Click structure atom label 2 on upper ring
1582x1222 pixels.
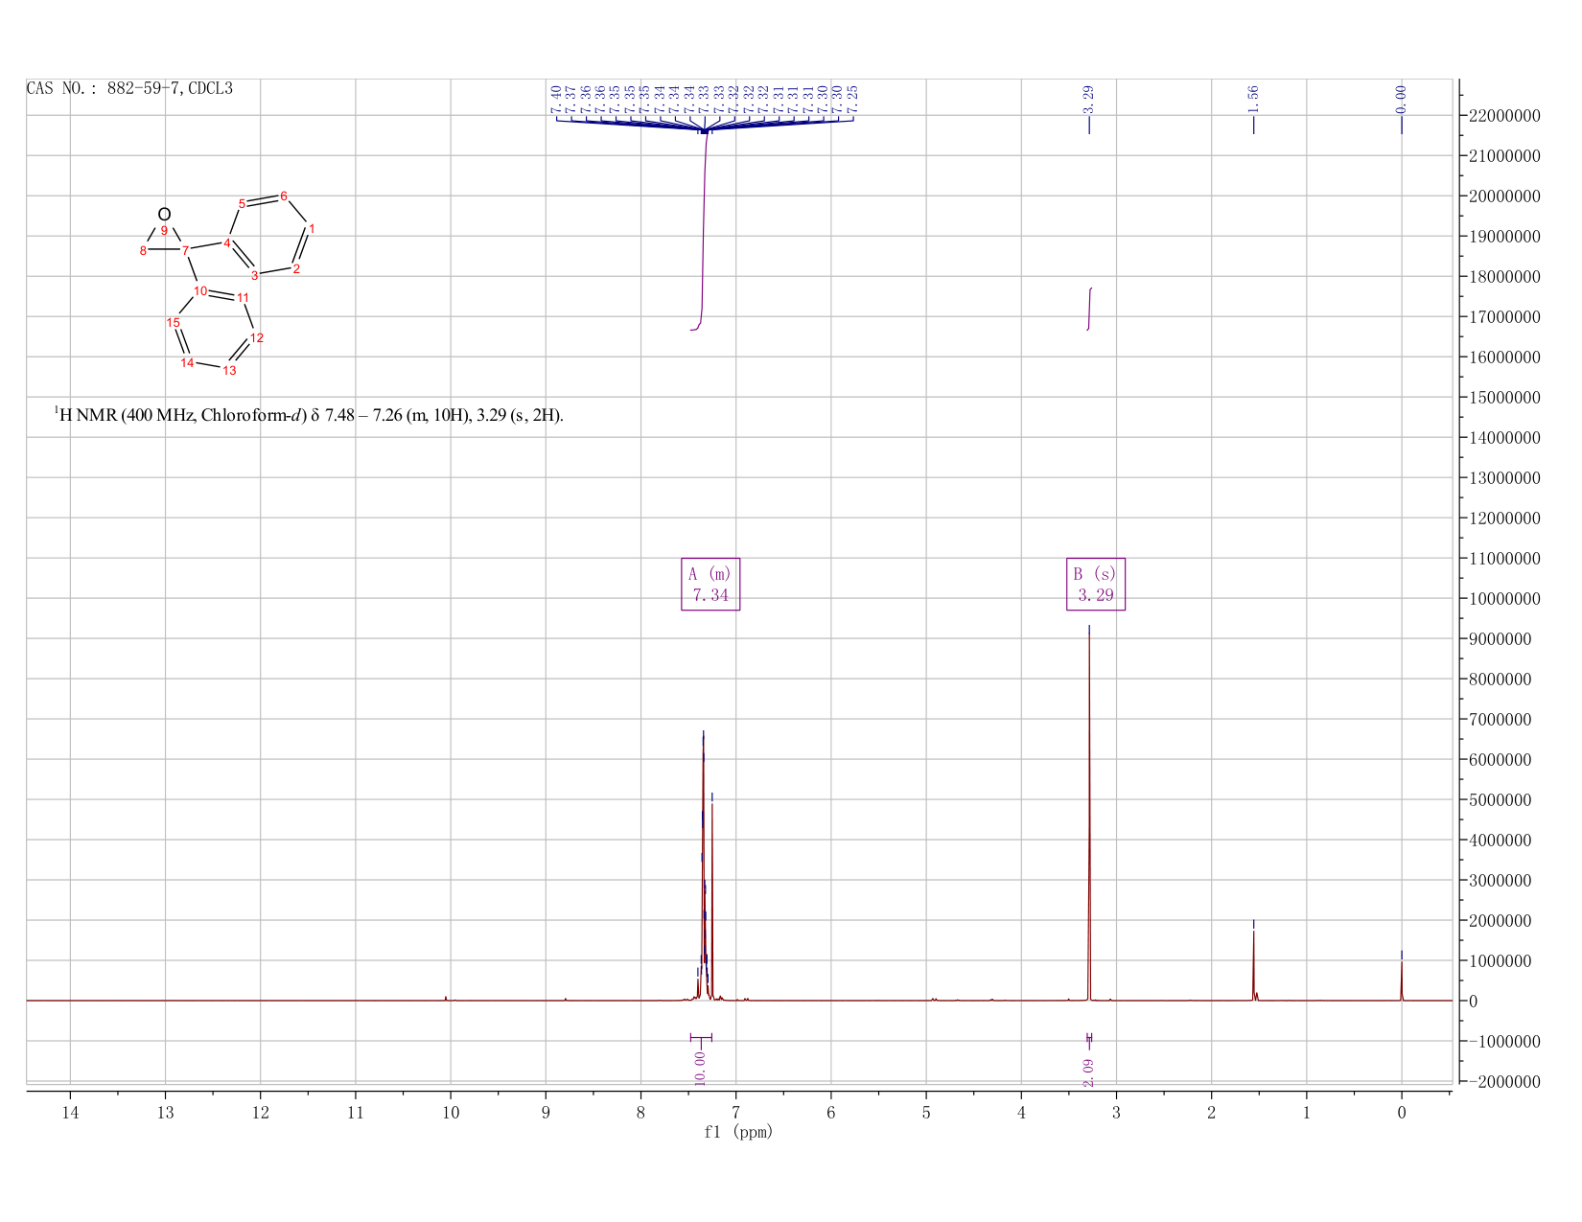297,267
